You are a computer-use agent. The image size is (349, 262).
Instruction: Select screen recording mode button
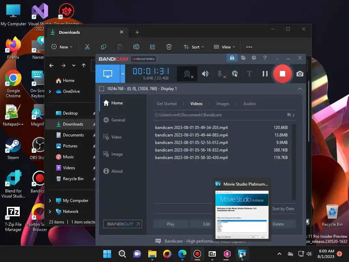click(x=108, y=74)
